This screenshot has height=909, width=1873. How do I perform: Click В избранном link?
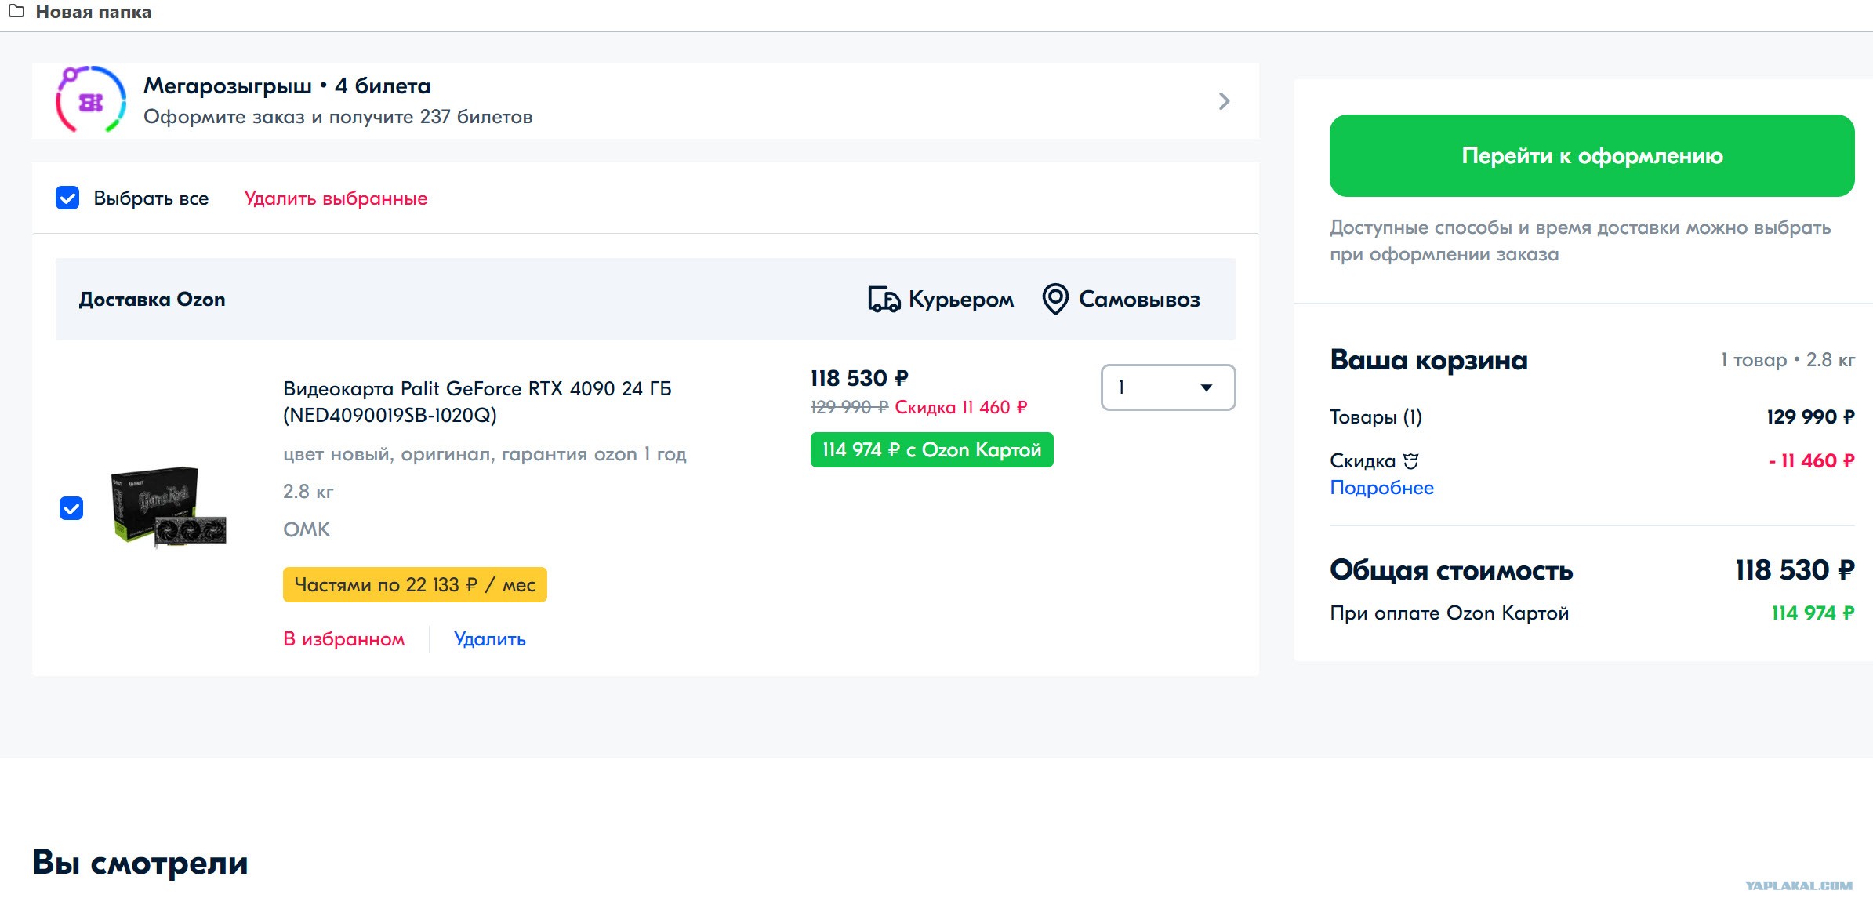pos(344,639)
